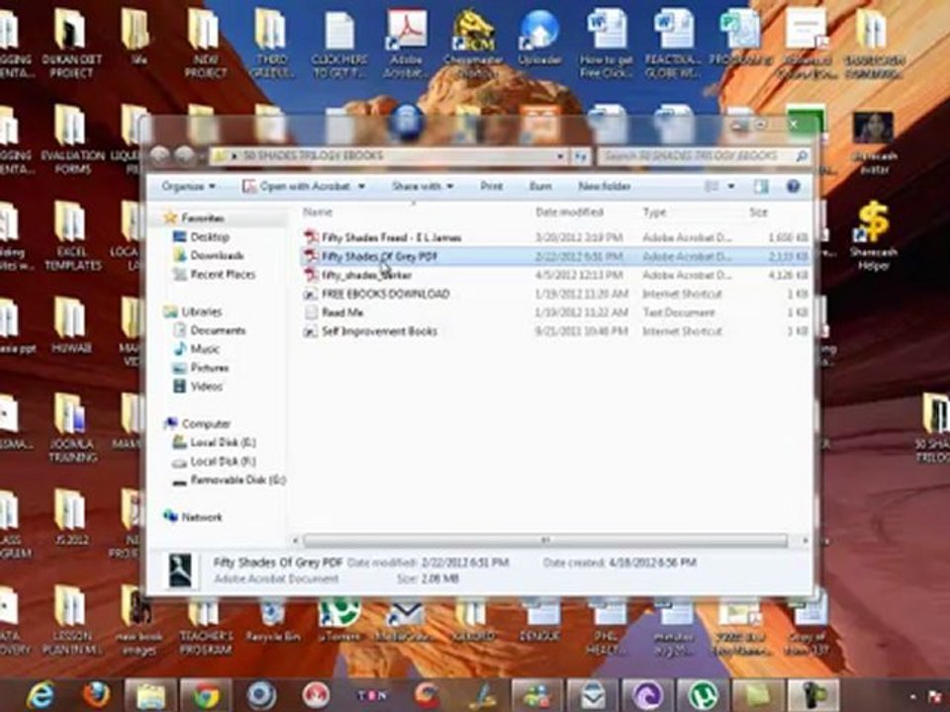950x712 pixels.
Task: Open Internet Explorer from the taskbar
Action: [x=41, y=695]
